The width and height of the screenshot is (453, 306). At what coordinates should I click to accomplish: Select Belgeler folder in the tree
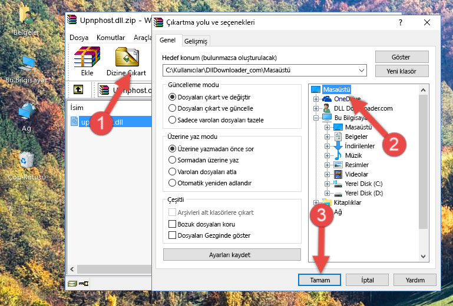356,137
